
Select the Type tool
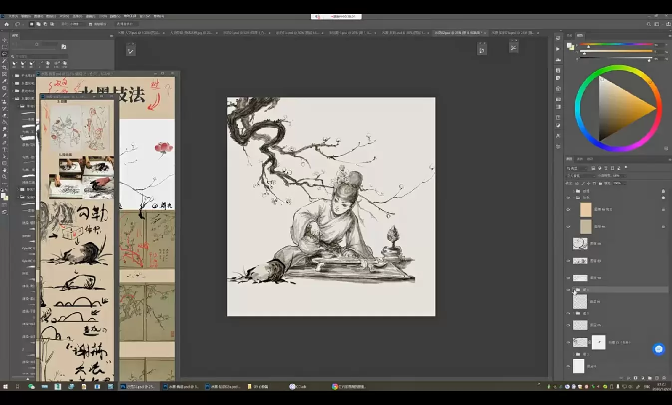[x=4, y=149]
